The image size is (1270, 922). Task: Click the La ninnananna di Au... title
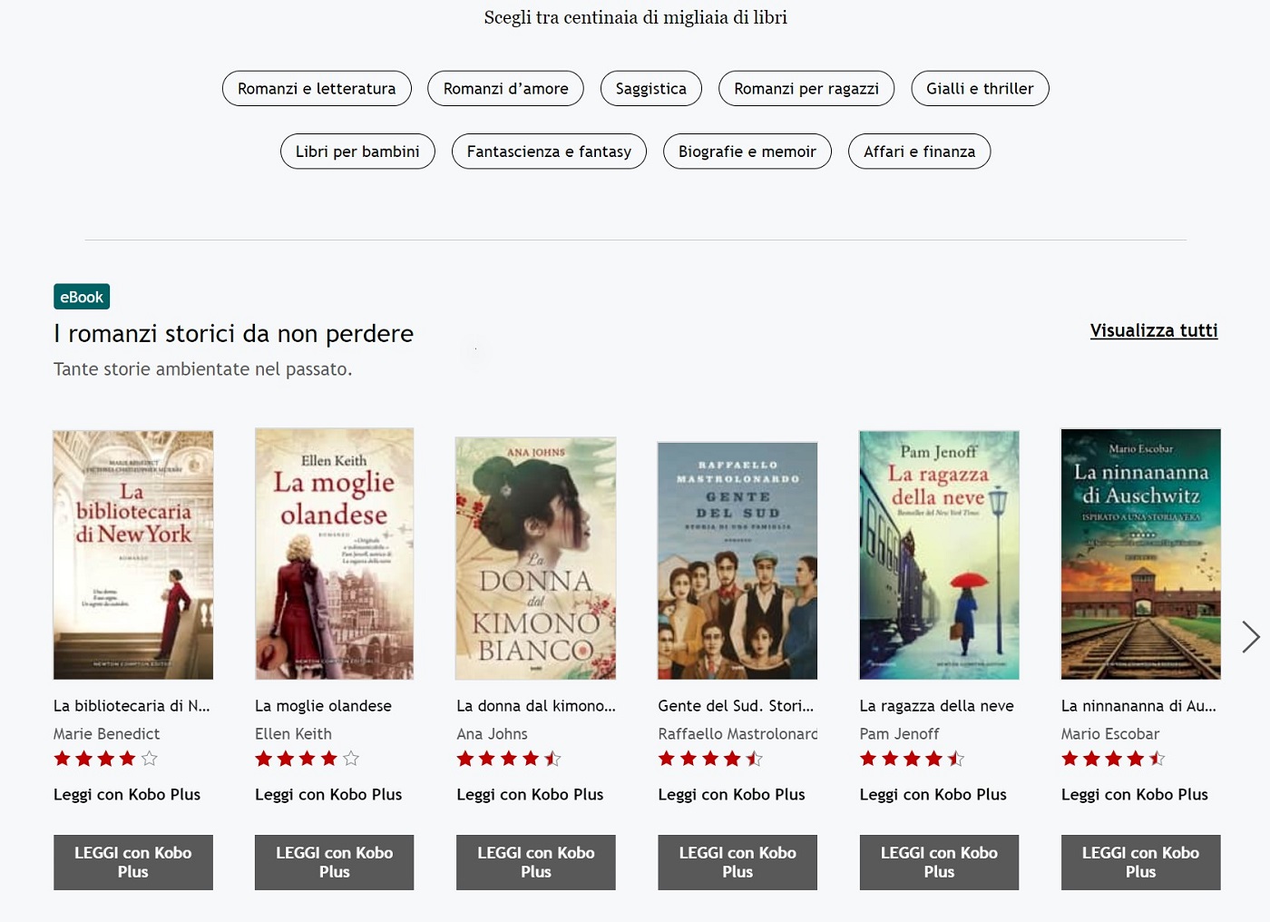coord(1138,705)
